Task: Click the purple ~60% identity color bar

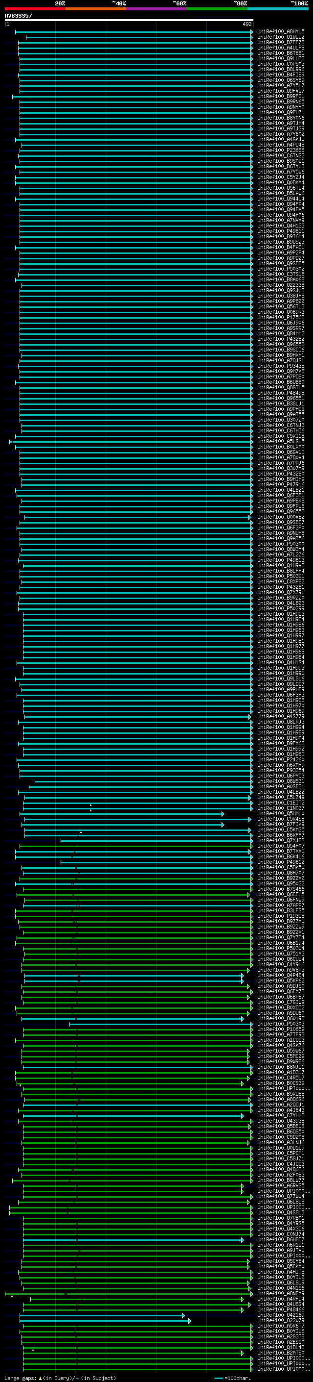Action: [x=156, y=9]
